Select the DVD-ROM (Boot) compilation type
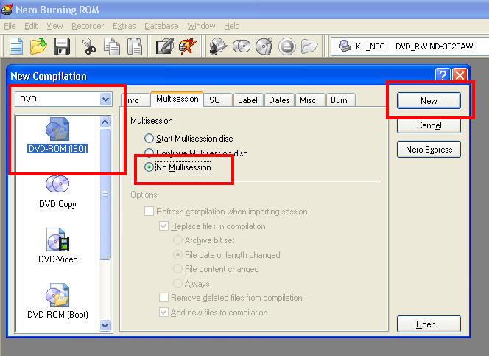The height and width of the screenshot is (356, 489). pyautogui.click(x=57, y=301)
